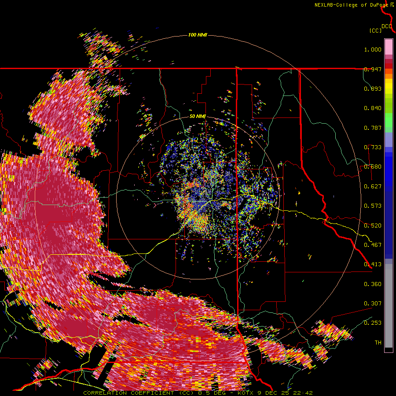
Task: Click the 0.467 scale value
Action: click(373, 245)
